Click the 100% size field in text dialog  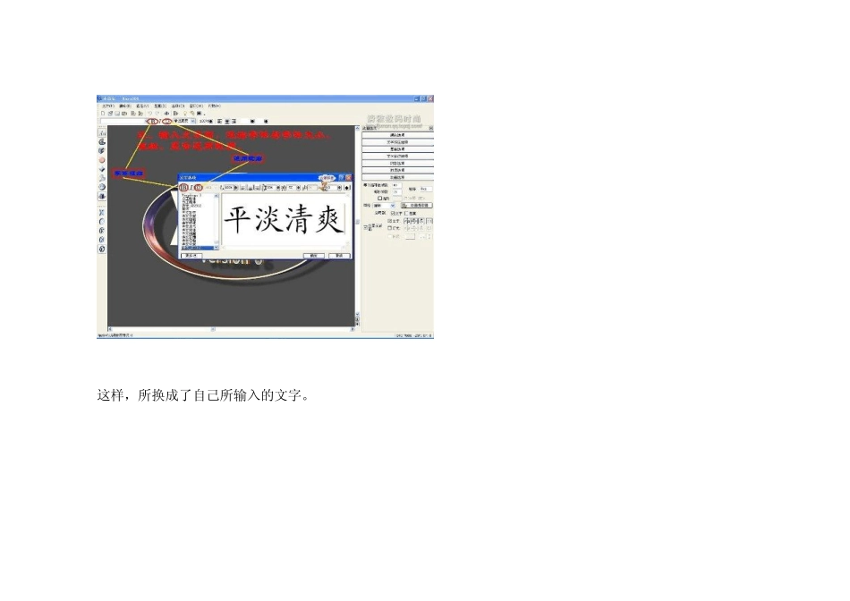pyautogui.click(x=229, y=188)
